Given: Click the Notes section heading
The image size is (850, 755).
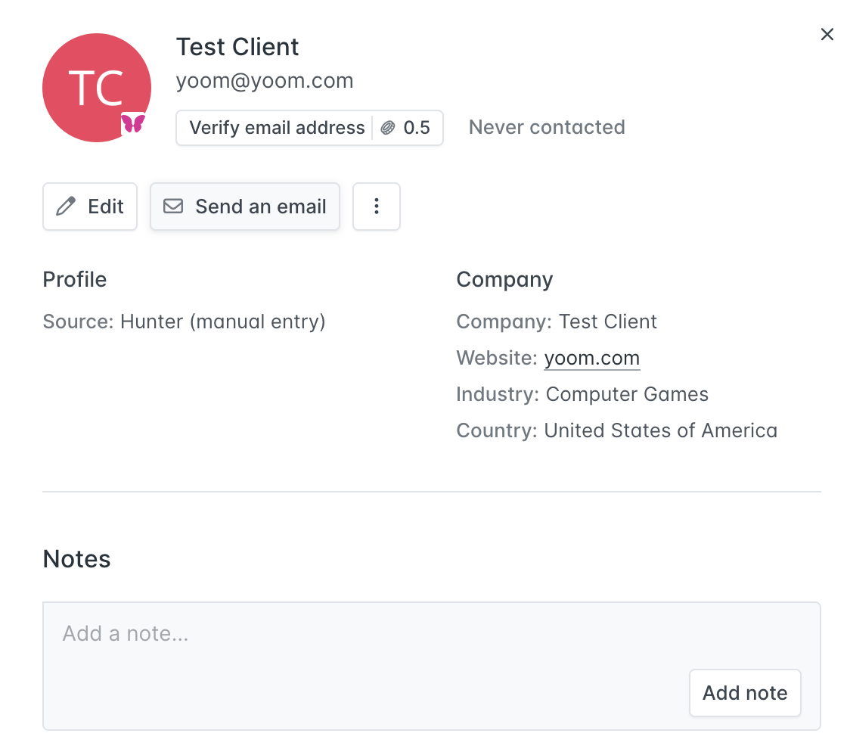Looking at the screenshot, I should [77, 559].
